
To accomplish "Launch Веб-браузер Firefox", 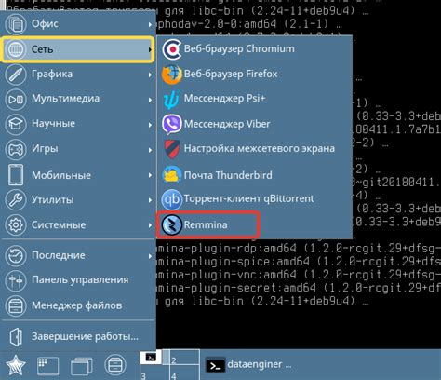I will pyautogui.click(x=255, y=75).
